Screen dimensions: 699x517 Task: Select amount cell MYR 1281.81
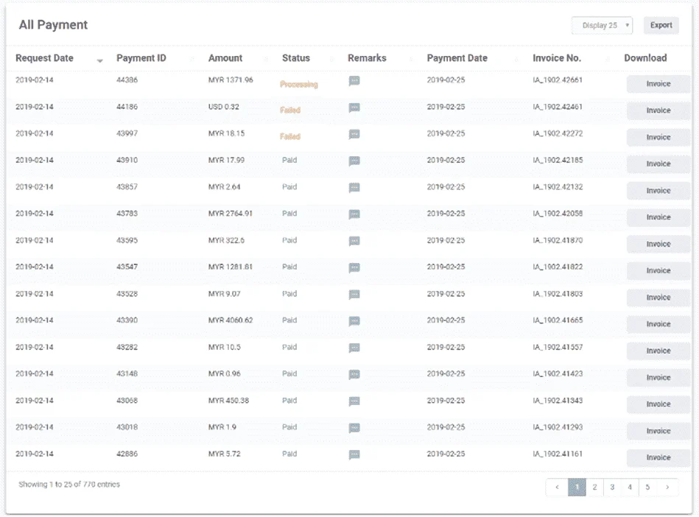tap(230, 267)
